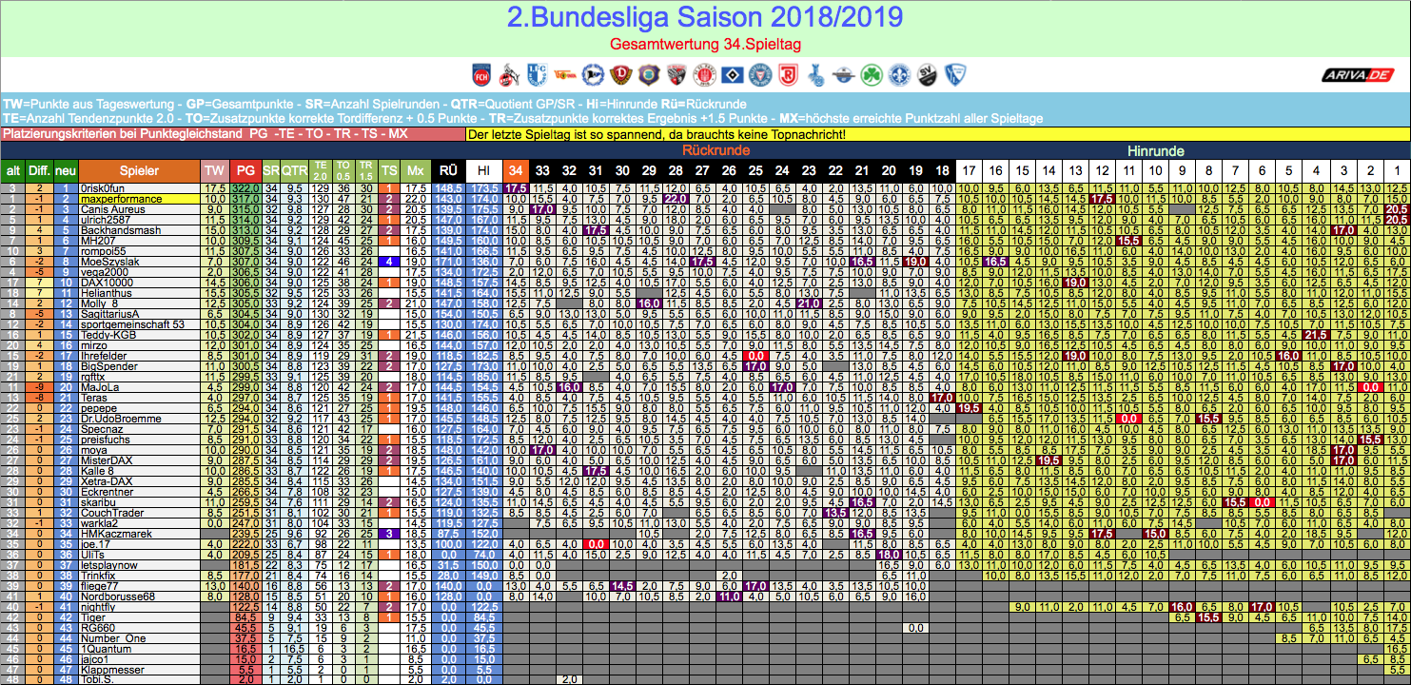This screenshot has width=1411, height=685.
Task: Click the PG value '322,0'
Action: pos(245,188)
